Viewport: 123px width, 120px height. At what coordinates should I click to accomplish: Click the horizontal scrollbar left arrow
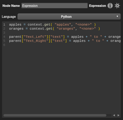click(x=114, y=115)
